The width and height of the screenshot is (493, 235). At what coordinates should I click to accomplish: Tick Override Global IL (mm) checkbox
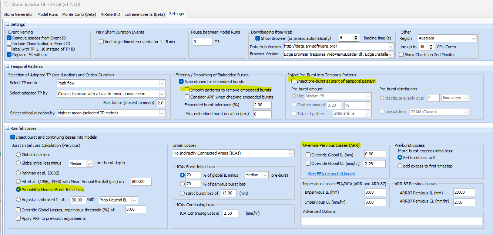point(308,155)
